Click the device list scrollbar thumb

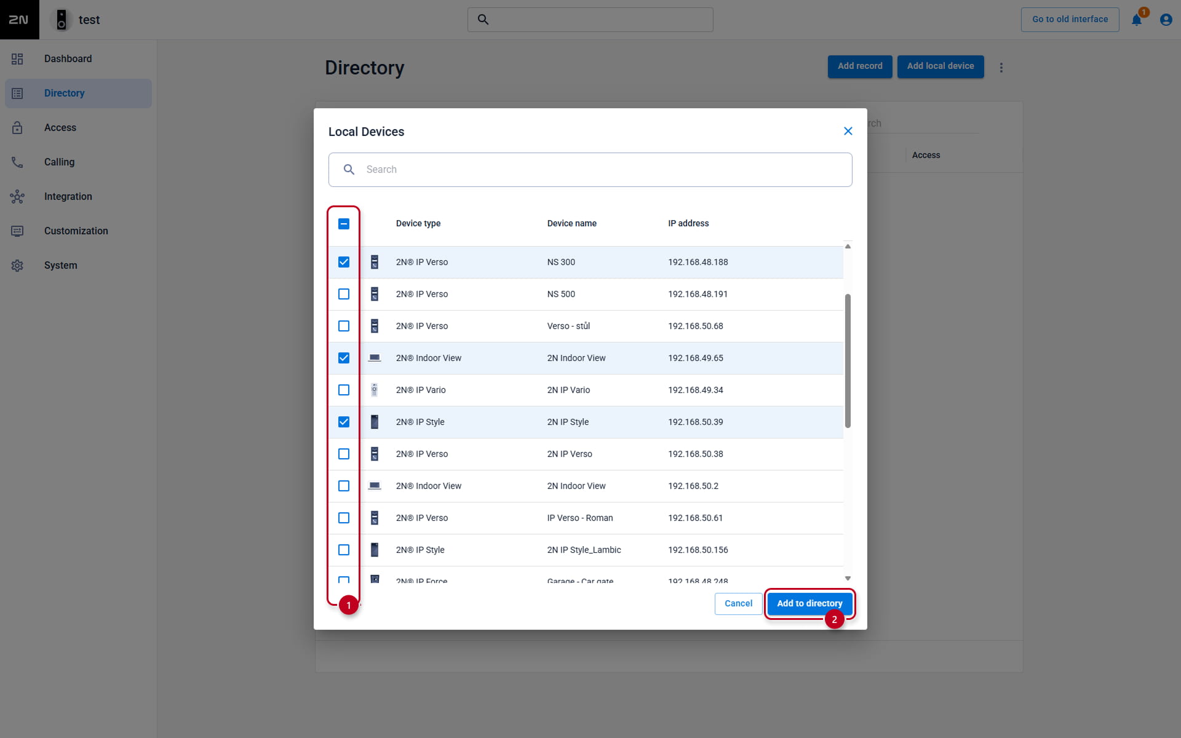tap(848, 361)
